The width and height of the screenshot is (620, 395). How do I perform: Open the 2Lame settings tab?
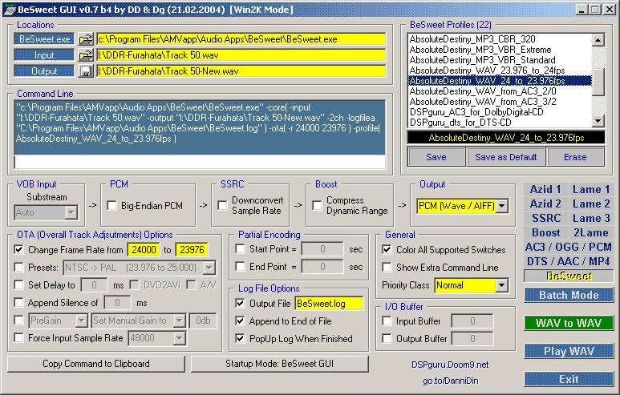tap(591, 232)
